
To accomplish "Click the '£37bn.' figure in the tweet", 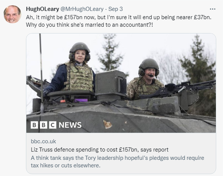I will 202,17.
